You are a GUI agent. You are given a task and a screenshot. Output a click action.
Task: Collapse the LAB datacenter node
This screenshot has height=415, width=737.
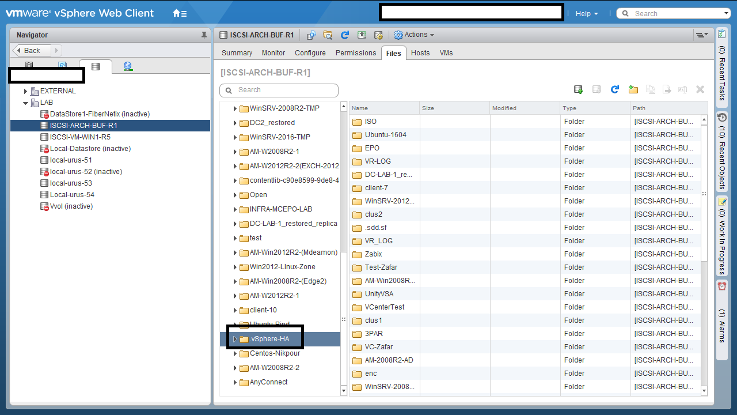(26, 103)
